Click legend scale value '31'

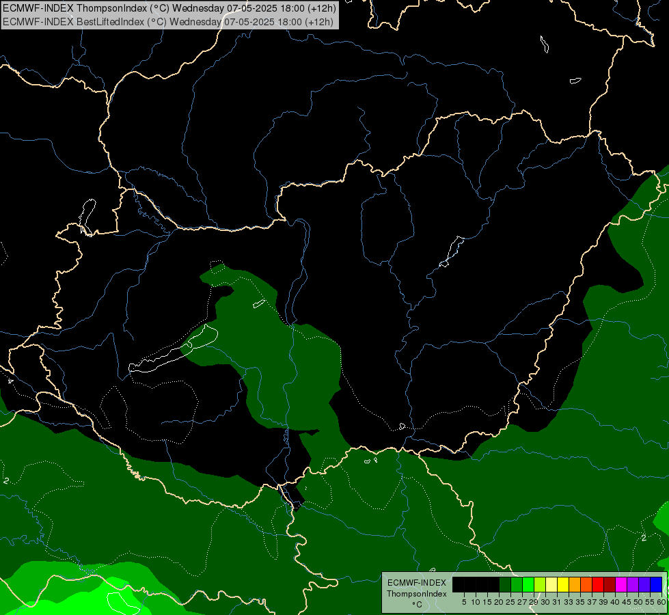[557, 602]
